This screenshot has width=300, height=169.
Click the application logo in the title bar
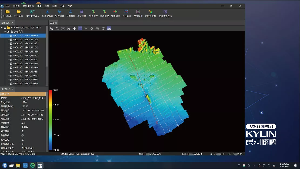click(x=2, y=6)
